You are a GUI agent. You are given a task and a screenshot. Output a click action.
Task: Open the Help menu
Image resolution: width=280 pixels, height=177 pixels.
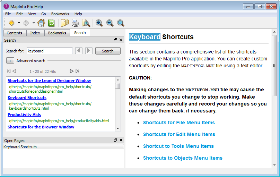coord(78,14)
